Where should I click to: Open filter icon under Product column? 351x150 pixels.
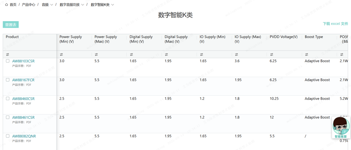click(x=7, y=55)
